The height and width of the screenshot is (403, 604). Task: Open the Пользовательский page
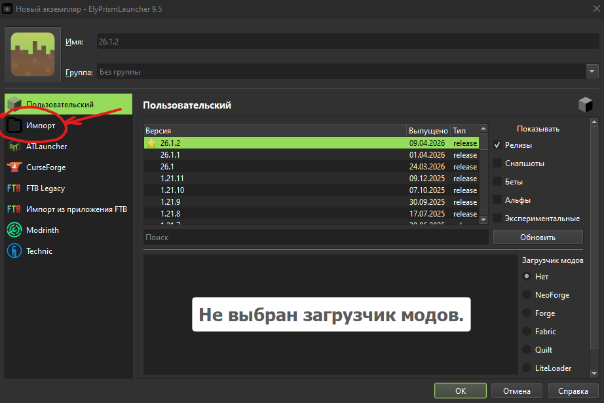point(69,104)
